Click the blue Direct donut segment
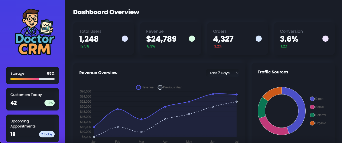 click(x=300, y=109)
